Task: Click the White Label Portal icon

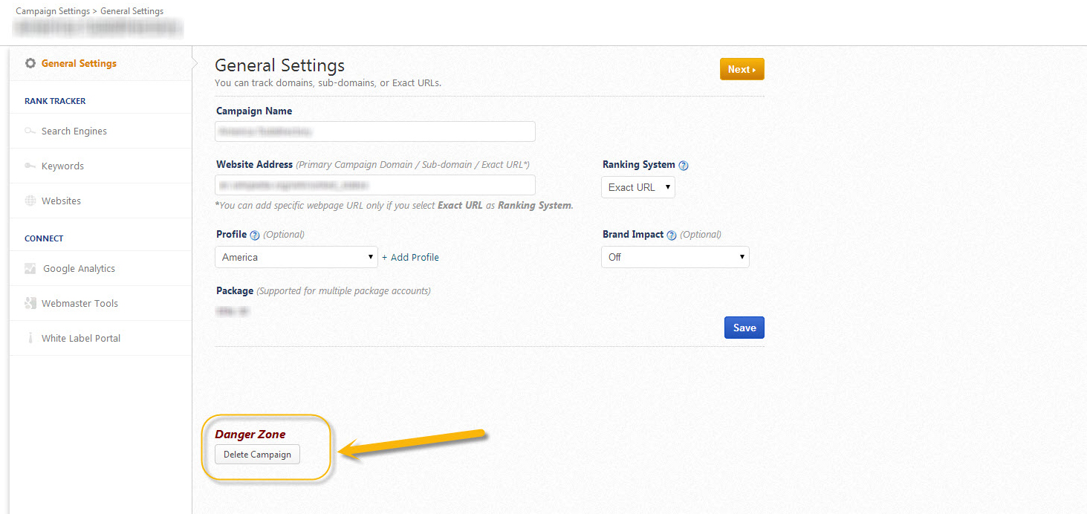Action: coord(30,339)
